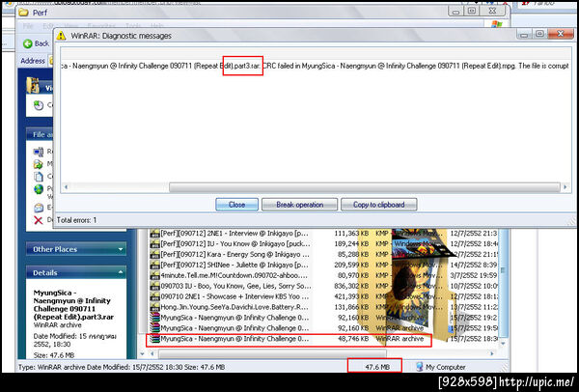Click the red X Delete icon in sidebar

39,220
